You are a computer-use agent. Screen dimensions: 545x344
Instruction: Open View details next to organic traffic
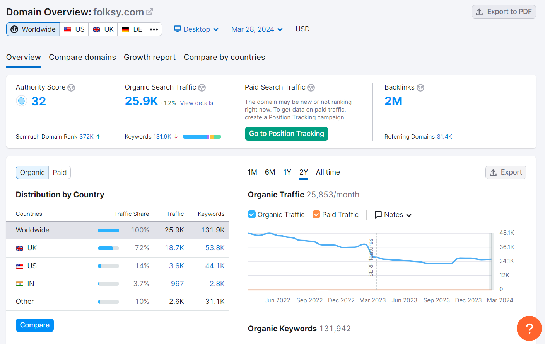click(x=196, y=103)
